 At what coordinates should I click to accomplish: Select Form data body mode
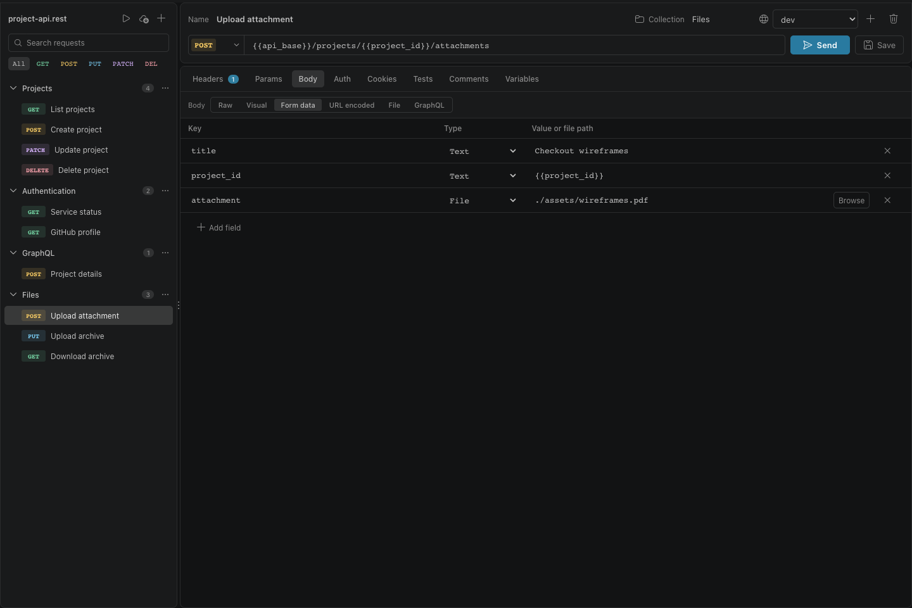[x=298, y=105]
